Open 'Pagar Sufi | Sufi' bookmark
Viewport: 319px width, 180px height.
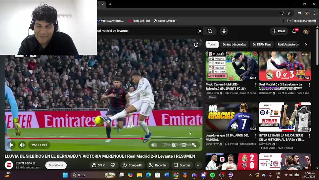[x=139, y=21]
